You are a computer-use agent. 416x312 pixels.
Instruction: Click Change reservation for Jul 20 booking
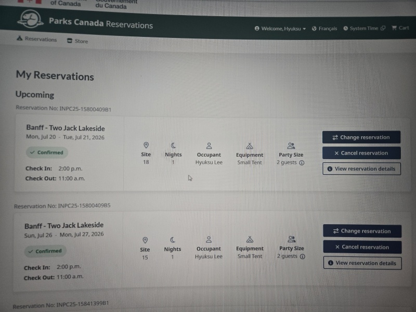tap(361, 137)
